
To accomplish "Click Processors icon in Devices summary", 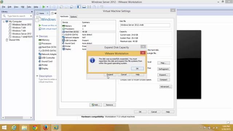I will tap(40, 44).
